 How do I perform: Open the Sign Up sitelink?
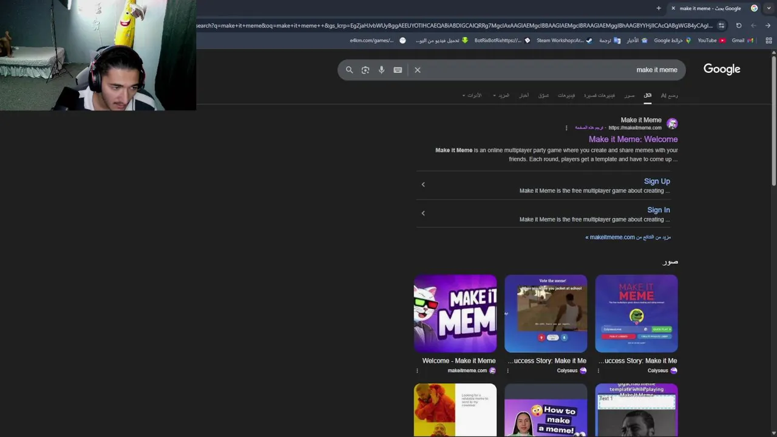657,181
